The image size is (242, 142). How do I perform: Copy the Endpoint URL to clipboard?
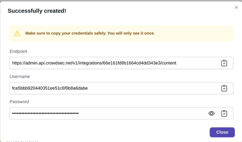(224, 63)
